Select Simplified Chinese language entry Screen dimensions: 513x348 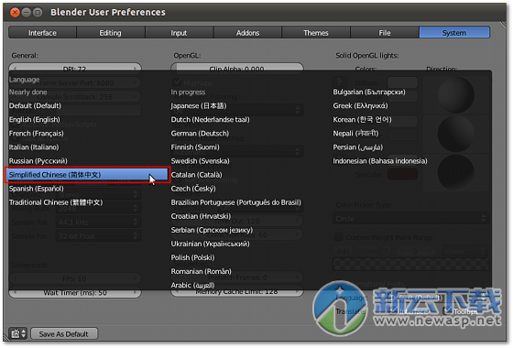pyautogui.click(x=88, y=175)
